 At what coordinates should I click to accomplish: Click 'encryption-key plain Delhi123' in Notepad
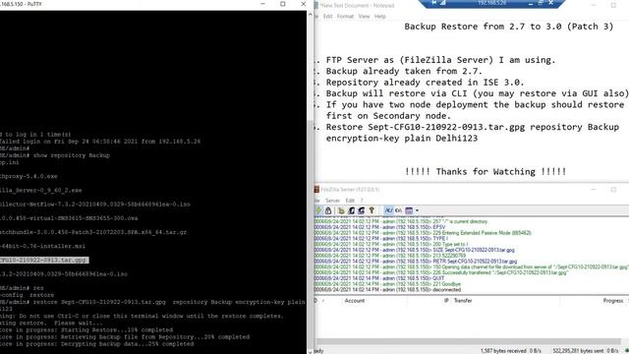tap(402, 139)
